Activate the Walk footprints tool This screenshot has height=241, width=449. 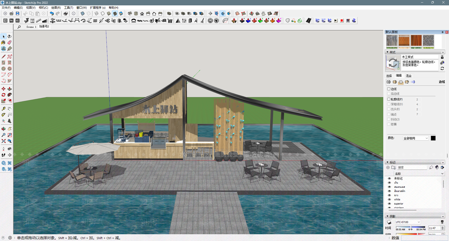pos(4,155)
